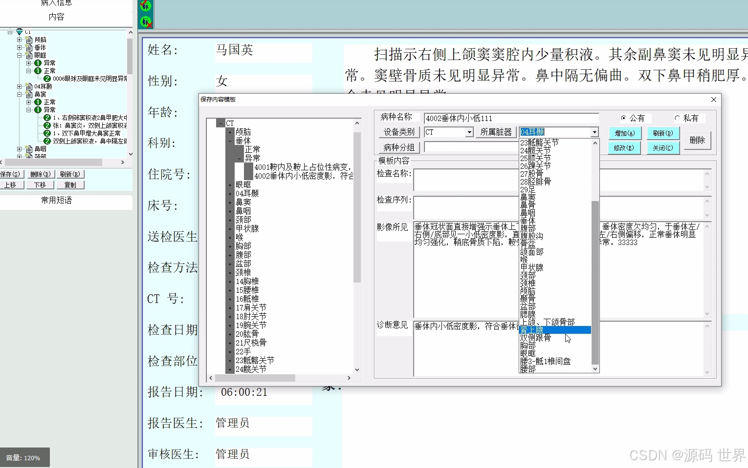Click 刷新(D) button in dialog
This screenshot has width=748, height=468.
[663, 133]
